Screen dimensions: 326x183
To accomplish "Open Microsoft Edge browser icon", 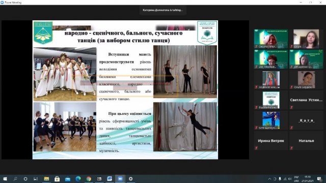I will click(78, 178).
